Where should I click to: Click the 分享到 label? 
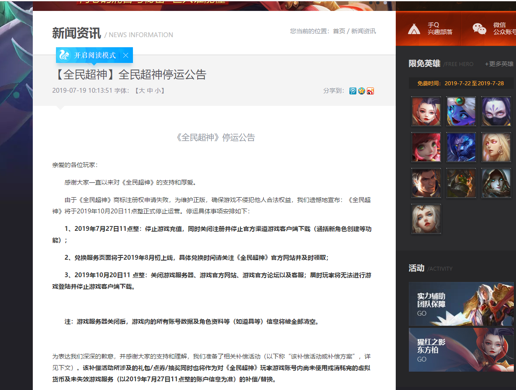[x=333, y=91]
